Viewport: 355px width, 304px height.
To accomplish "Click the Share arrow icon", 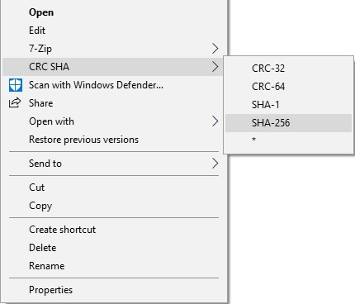I will pyautogui.click(x=15, y=102).
